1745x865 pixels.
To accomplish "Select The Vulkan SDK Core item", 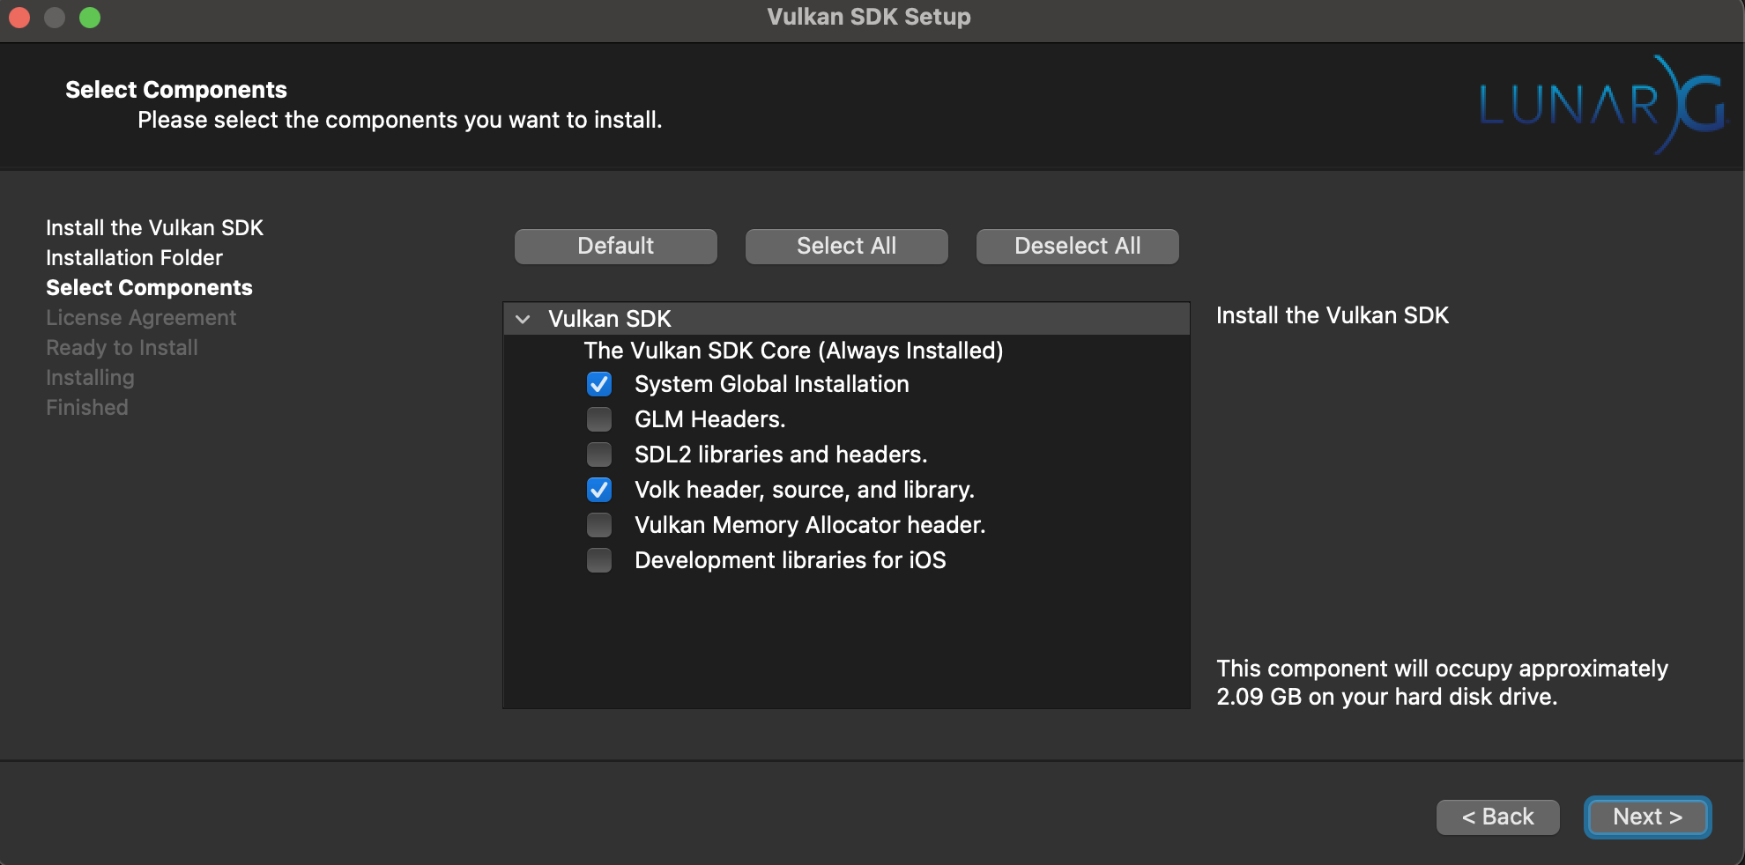I will pos(793,351).
